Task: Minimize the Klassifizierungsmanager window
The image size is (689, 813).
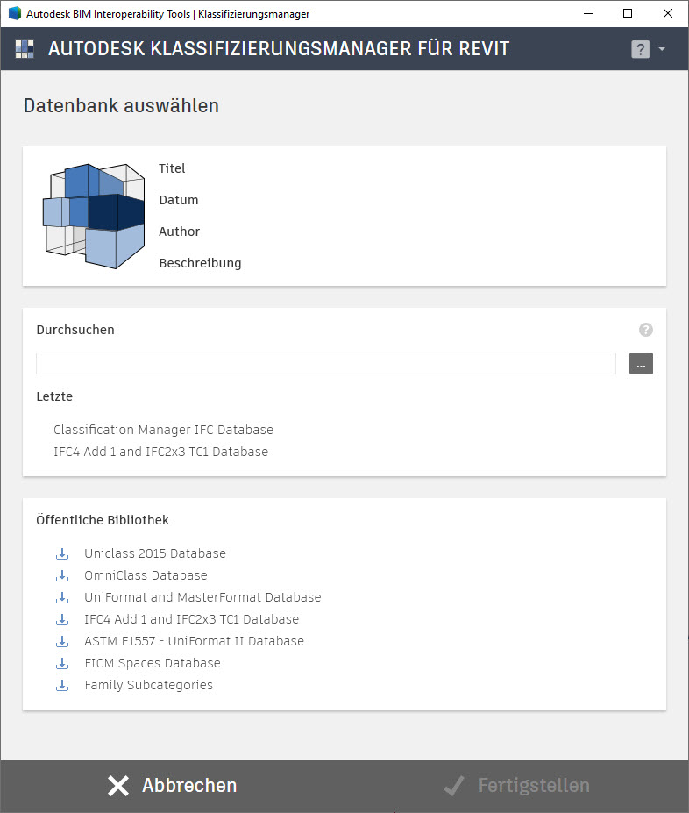Action: click(x=588, y=13)
